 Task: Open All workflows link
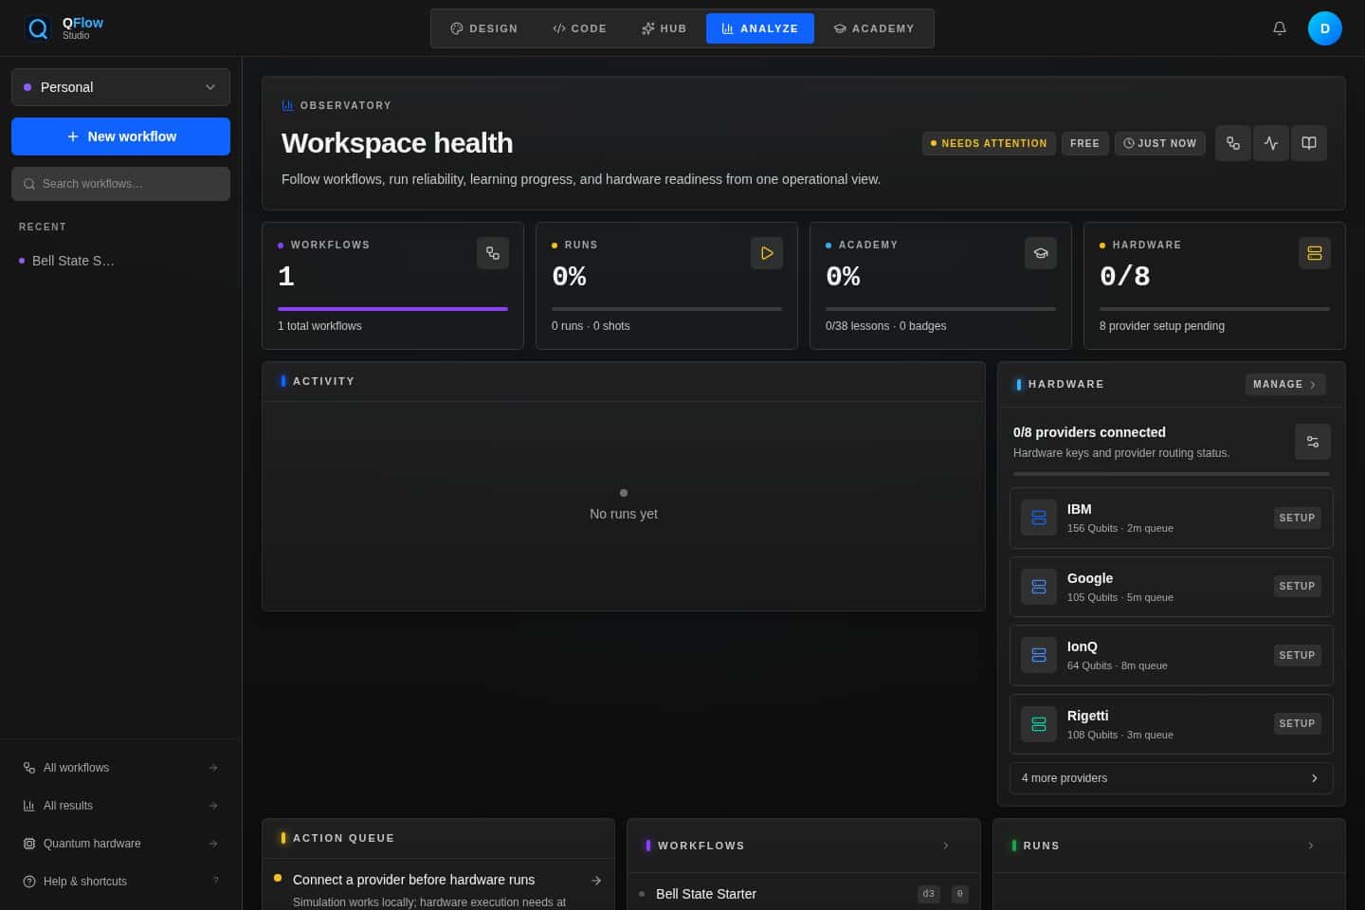point(120,768)
